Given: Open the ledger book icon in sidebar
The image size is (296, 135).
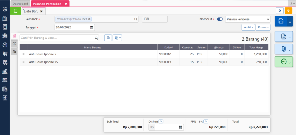Looking at the screenshot, I should point(5,27).
